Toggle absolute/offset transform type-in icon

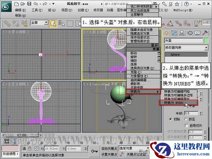click(x=37, y=148)
